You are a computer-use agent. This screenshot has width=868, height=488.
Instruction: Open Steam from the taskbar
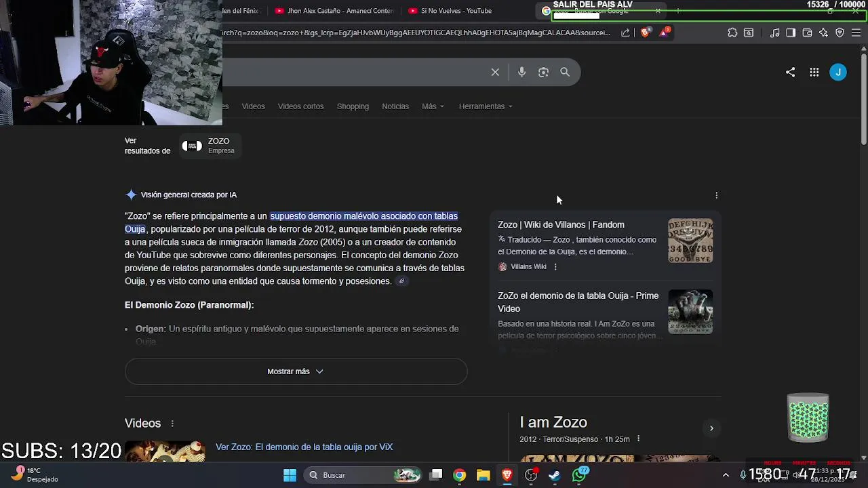[555, 475]
